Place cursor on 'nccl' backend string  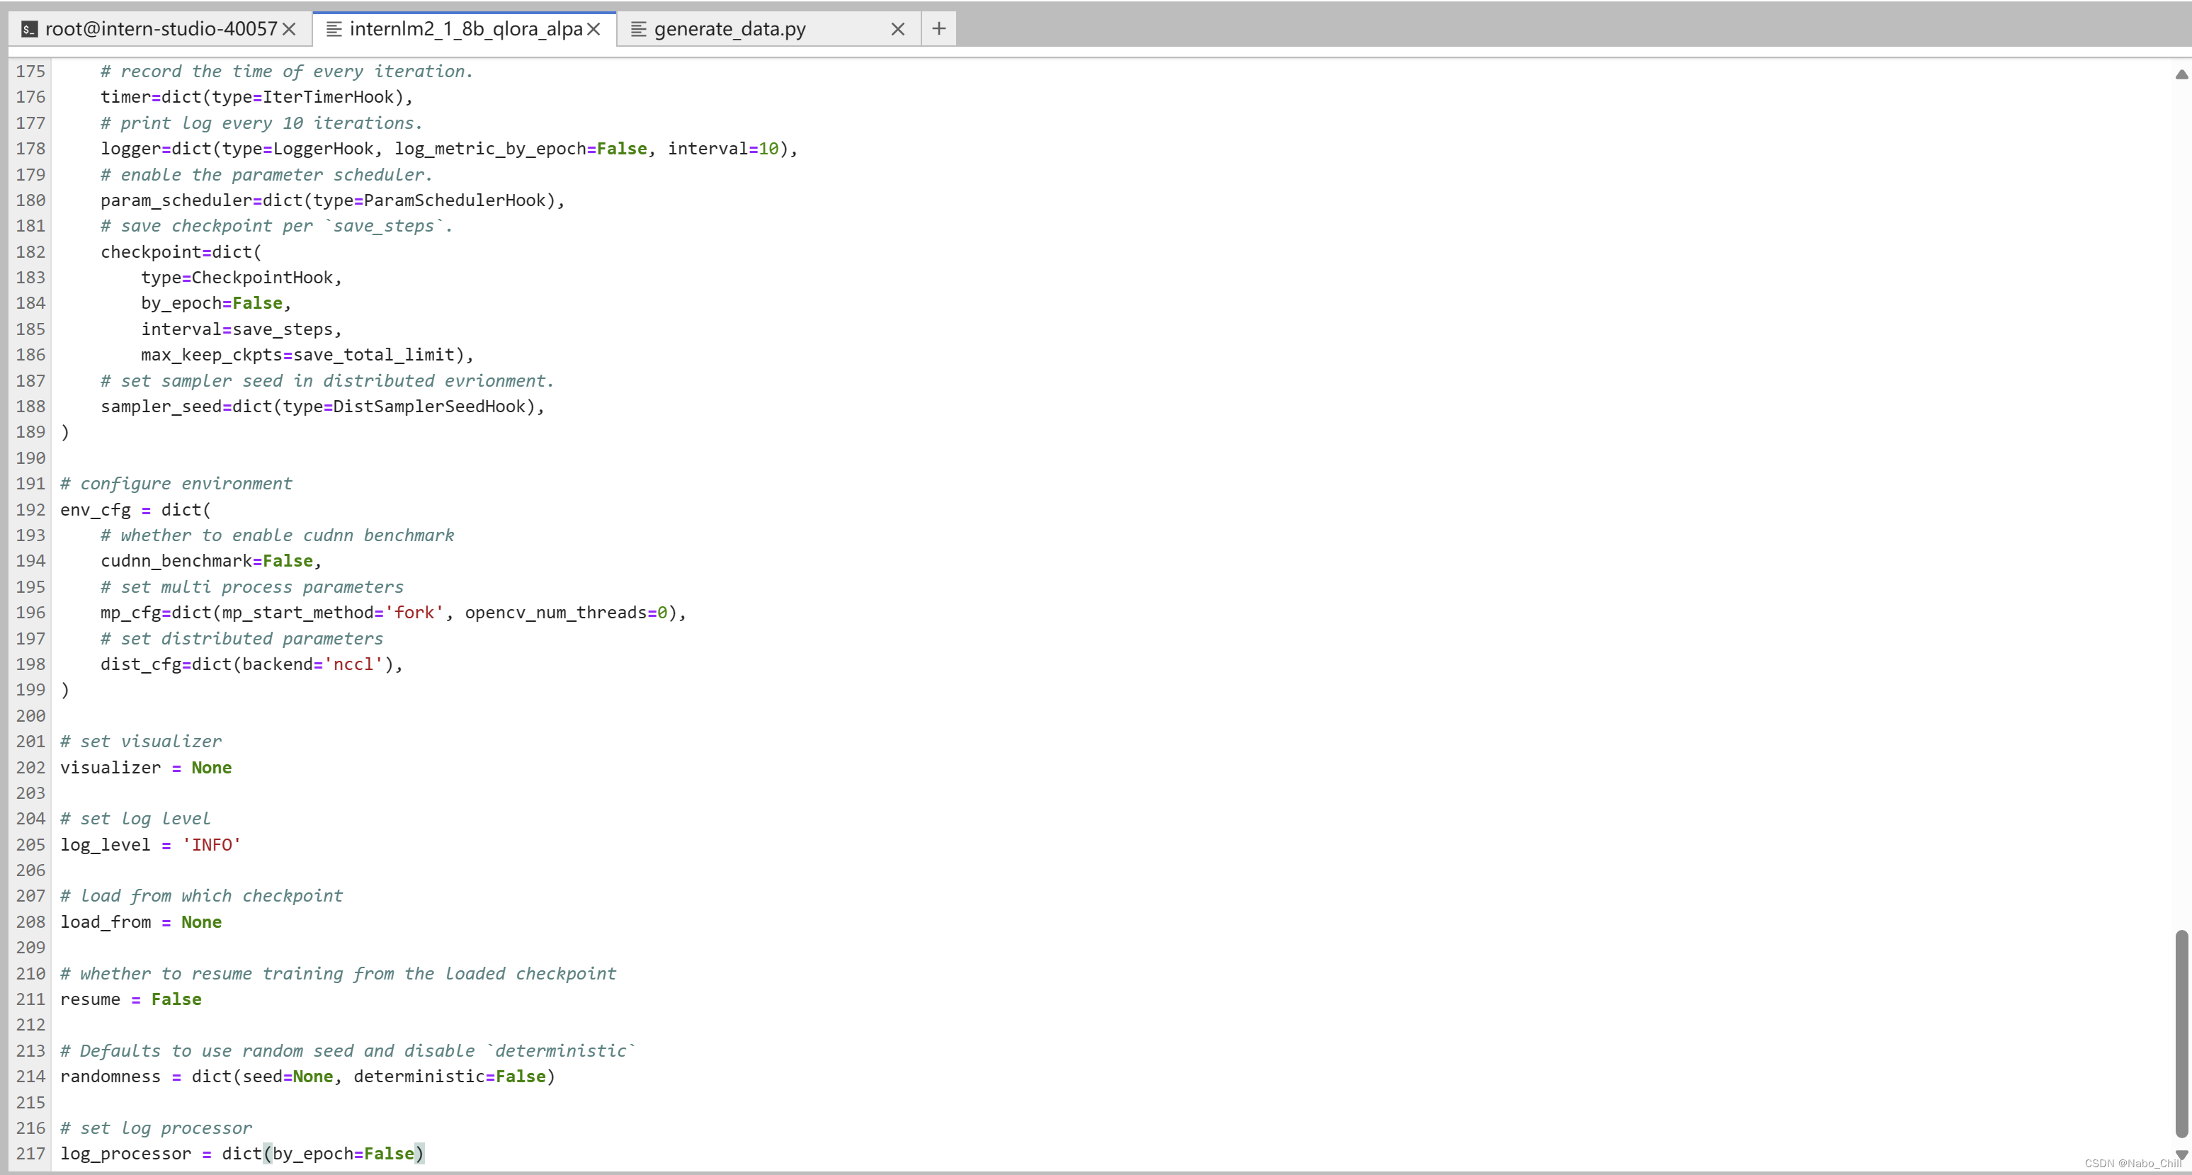click(353, 664)
